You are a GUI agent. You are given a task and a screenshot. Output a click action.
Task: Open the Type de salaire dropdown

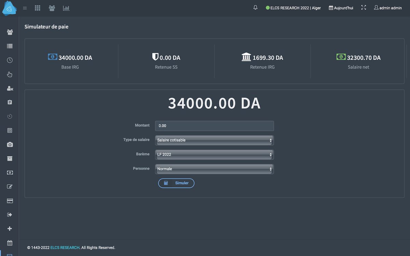[214, 140]
